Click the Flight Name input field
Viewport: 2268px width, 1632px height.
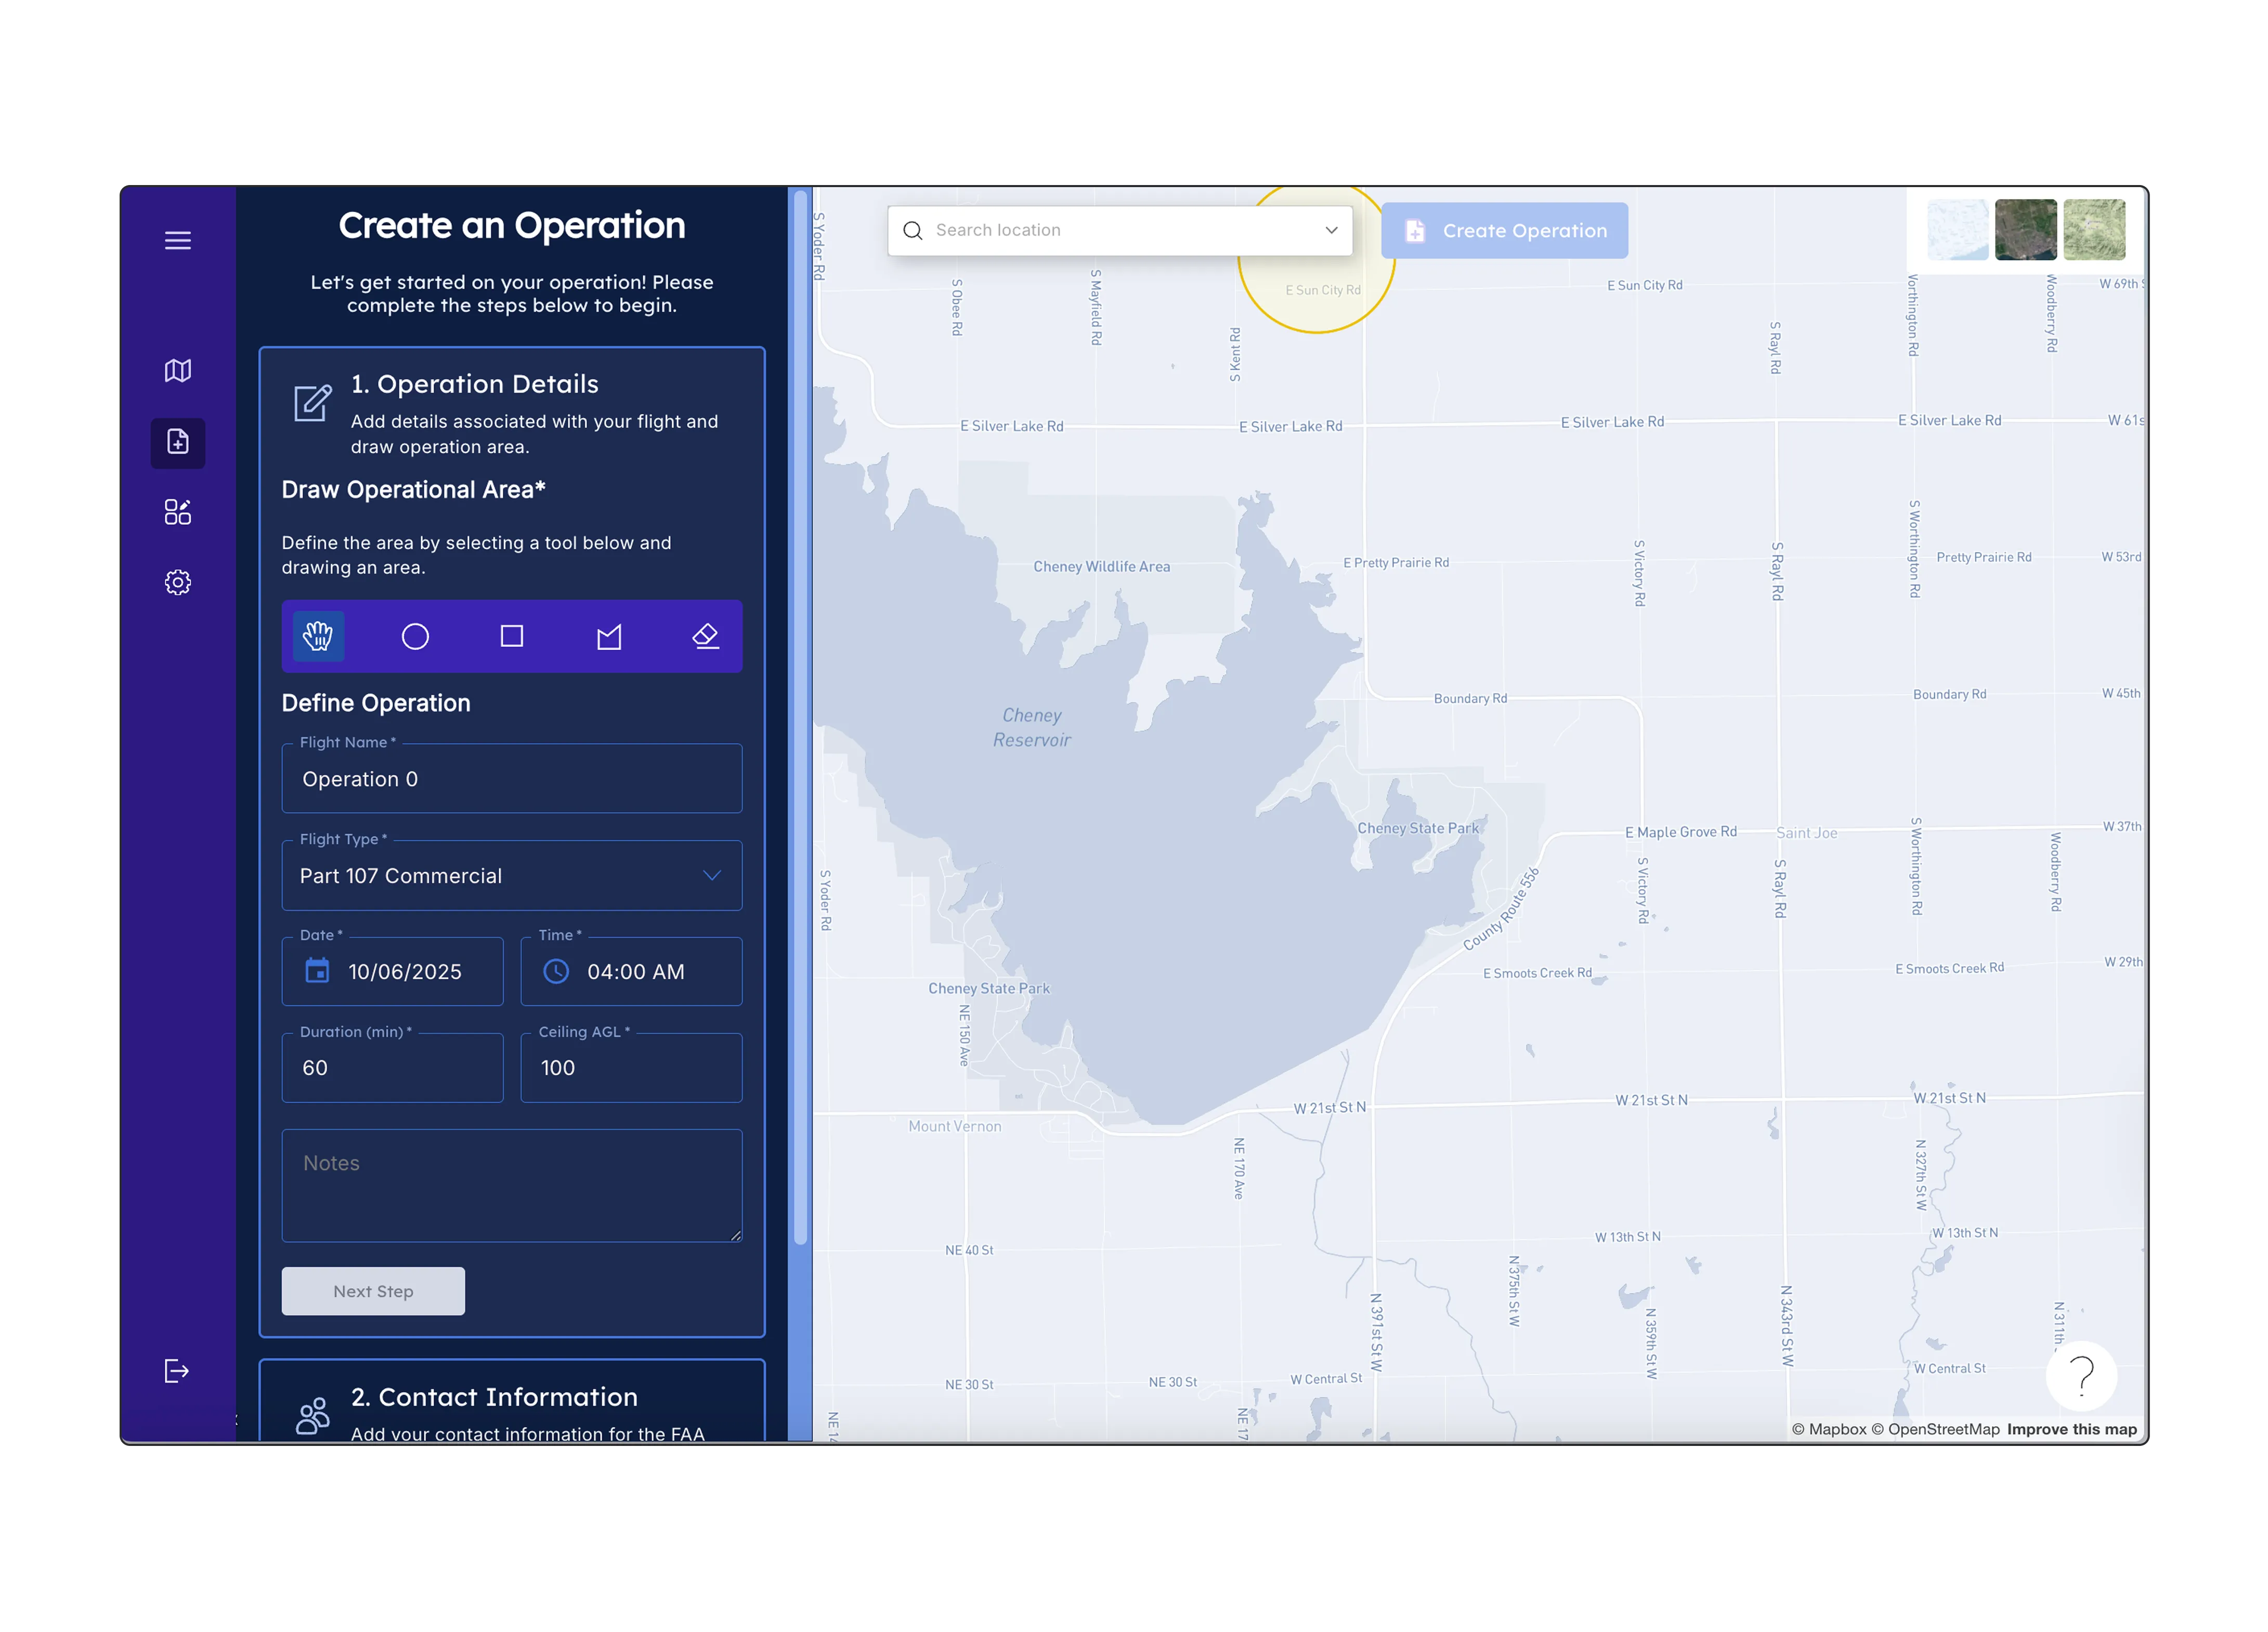click(x=511, y=779)
